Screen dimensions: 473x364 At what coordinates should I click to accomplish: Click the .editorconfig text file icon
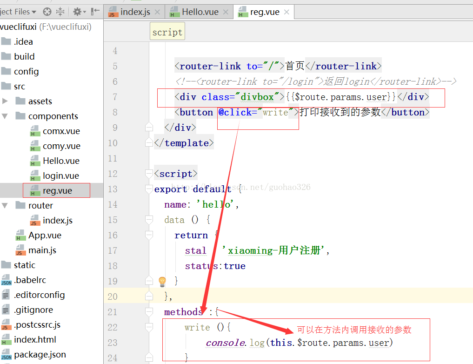pos(6,295)
